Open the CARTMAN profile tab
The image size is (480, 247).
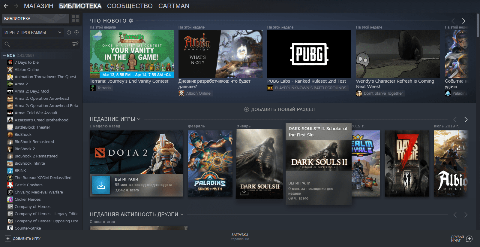(x=174, y=6)
